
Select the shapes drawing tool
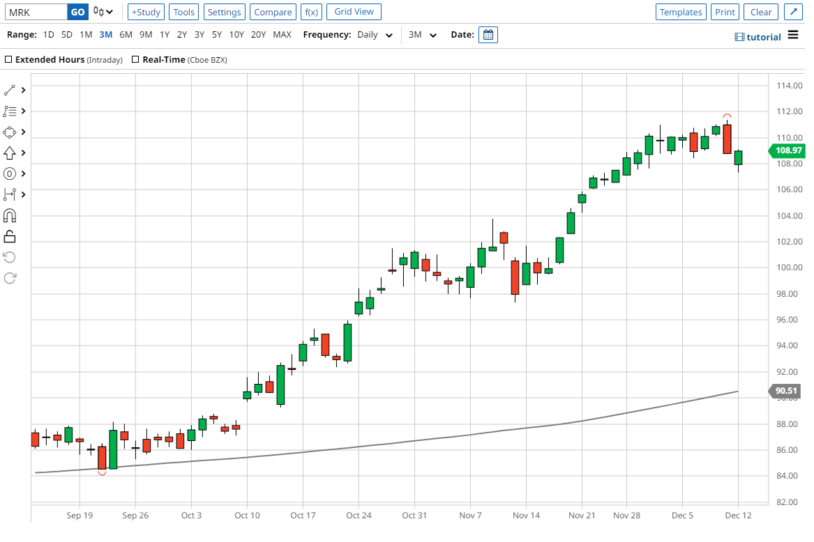pos(10,132)
